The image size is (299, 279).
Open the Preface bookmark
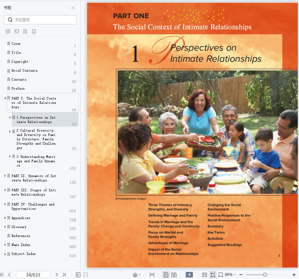pyautogui.click(x=18, y=88)
